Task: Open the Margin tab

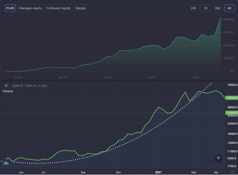Action: [80, 8]
